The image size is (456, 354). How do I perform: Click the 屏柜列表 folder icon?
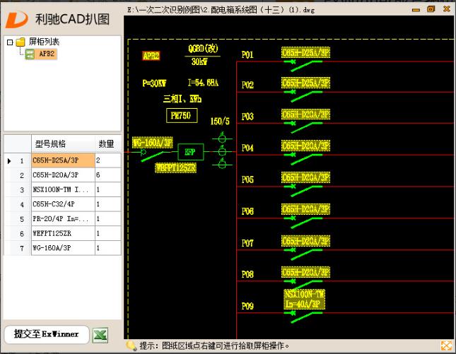pos(21,42)
